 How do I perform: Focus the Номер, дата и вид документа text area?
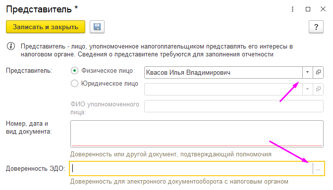pyautogui.click(x=197, y=134)
